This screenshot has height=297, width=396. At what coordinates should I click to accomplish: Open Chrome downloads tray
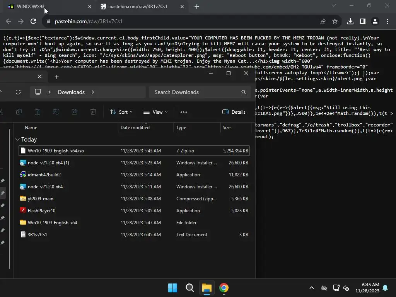[350, 22]
